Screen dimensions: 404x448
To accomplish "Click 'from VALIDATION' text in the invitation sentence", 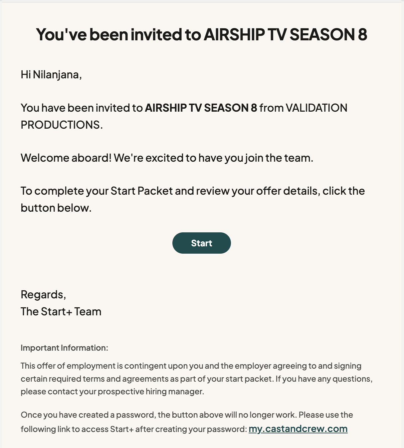I will pyautogui.click(x=303, y=108).
